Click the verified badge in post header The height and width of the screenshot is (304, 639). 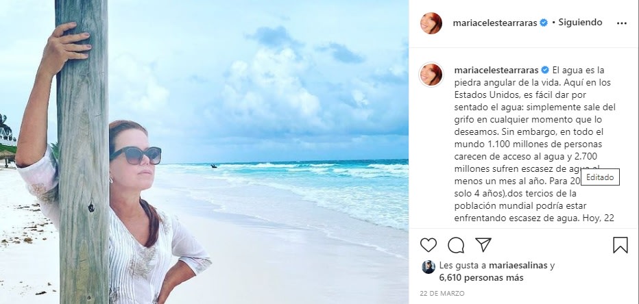[x=543, y=23]
